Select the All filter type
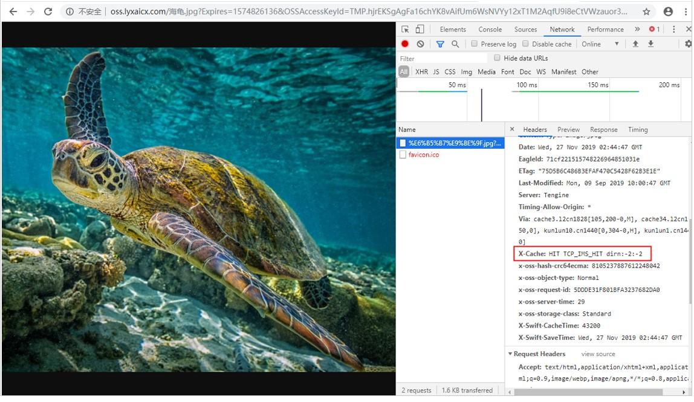Viewport: 694px width, 402px height. pyautogui.click(x=404, y=72)
